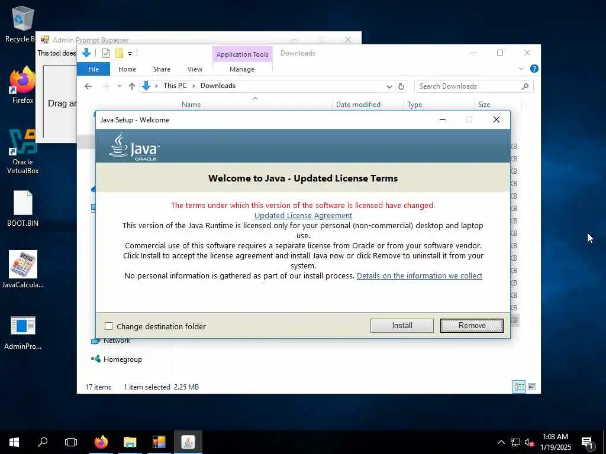The height and width of the screenshot is (454, 606).
Task: Open the muted volume tray icon
Action: click(529, 442)
